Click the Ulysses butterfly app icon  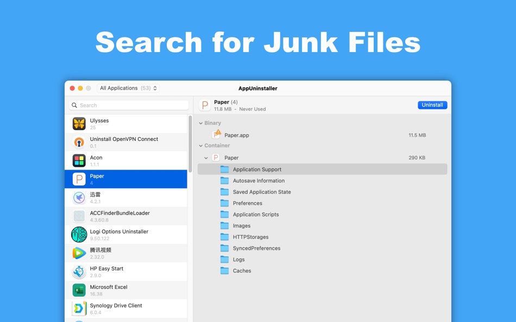79,124
